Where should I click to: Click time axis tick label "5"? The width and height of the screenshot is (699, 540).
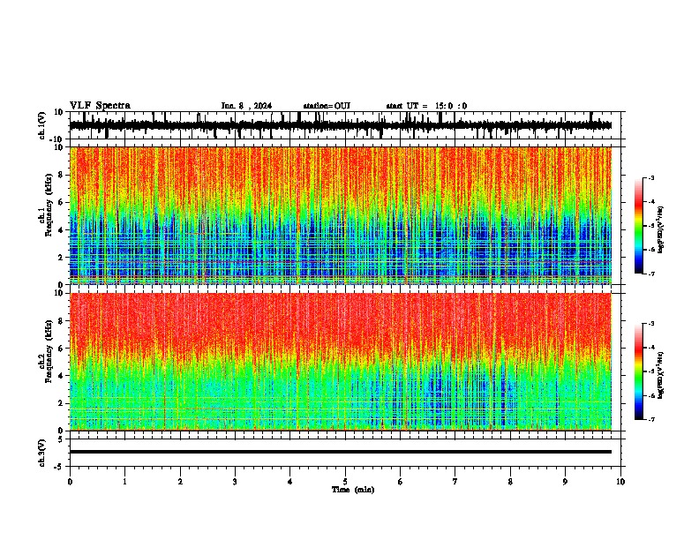click(345, 482)
